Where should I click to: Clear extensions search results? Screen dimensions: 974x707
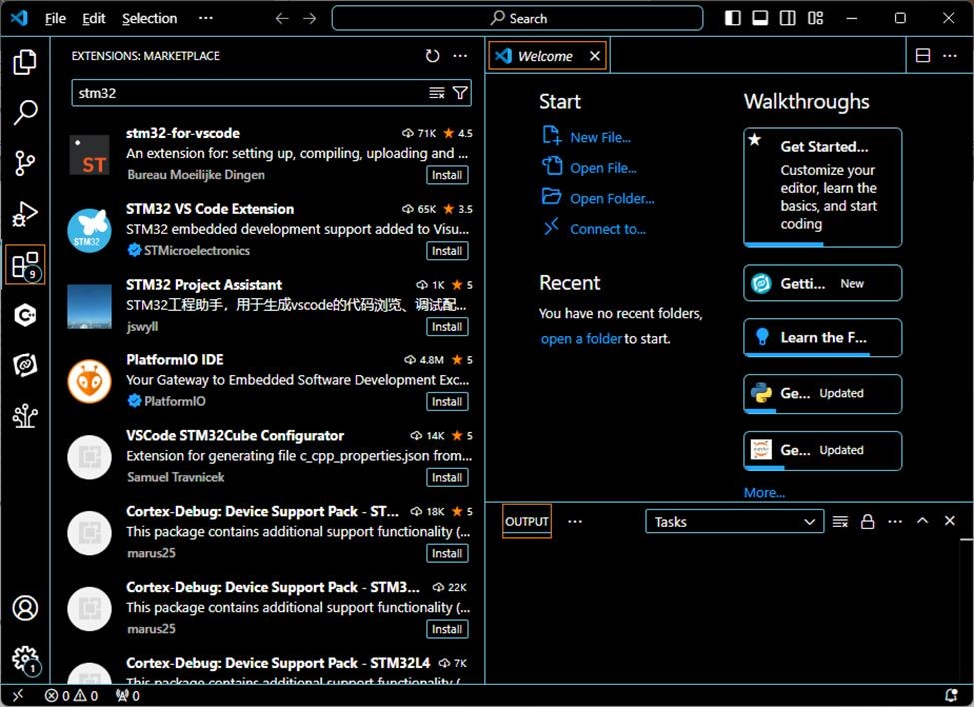click(x=437, y=93)
